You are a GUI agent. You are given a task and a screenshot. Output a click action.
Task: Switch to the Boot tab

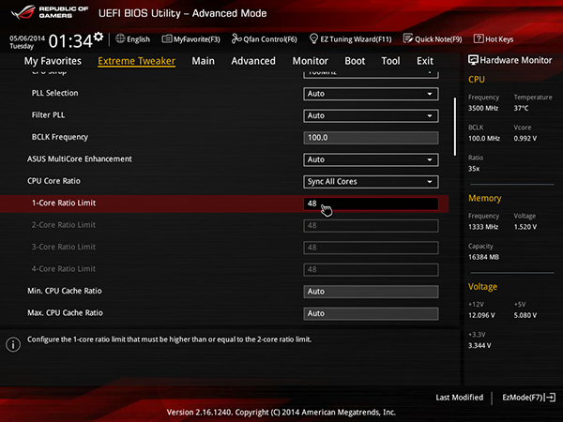[x=355, y=61]
